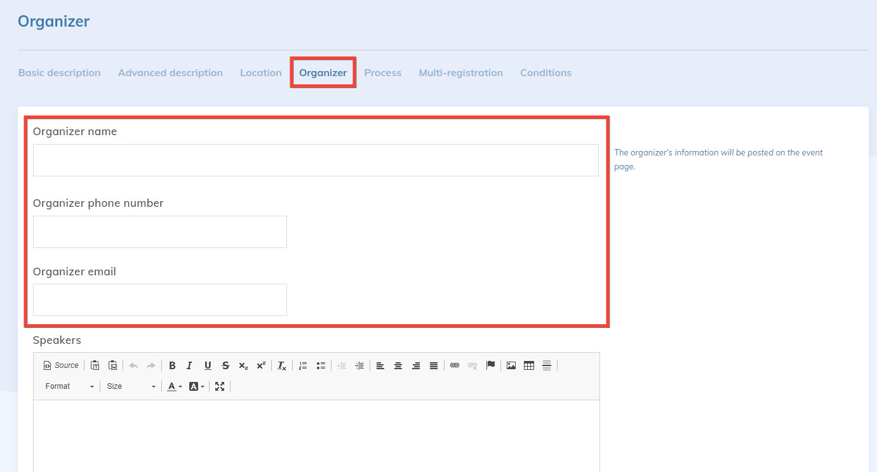Screen dimensions: 877x472
Task: Expand the text color picker
Action: tap(175, 386)
